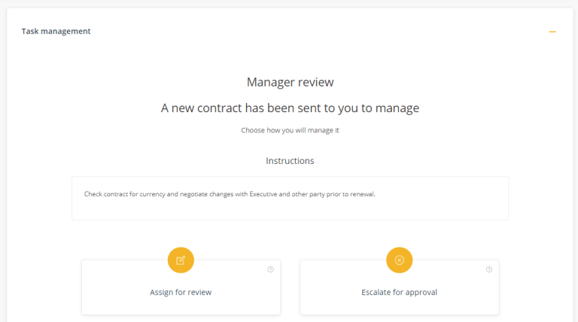Click the yellow pencil Assign icon
Viewport: 578px width, 322px height.
(181, 260)
